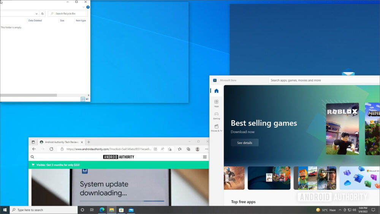Sort by the Date Deleted column
The width and height of the screenshot is (380, 214).
click(35, 20)
